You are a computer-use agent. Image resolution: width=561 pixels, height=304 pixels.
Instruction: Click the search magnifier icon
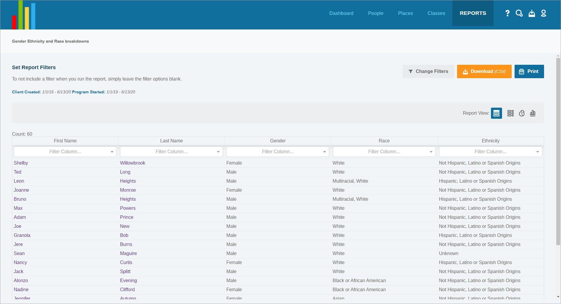point(519,13)
